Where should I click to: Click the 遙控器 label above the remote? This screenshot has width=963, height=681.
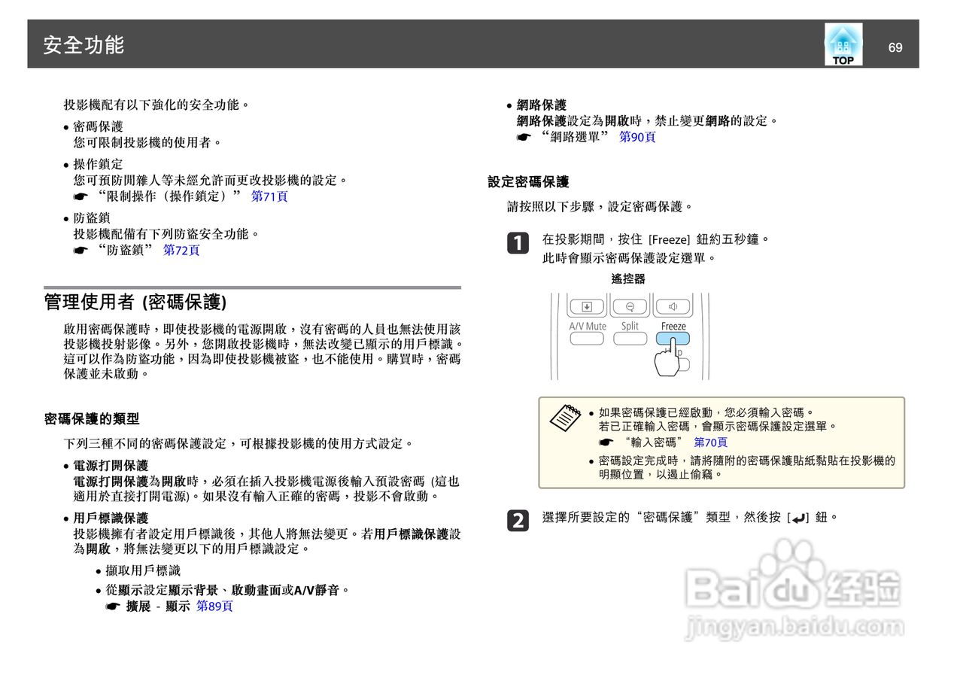point(628,279)
